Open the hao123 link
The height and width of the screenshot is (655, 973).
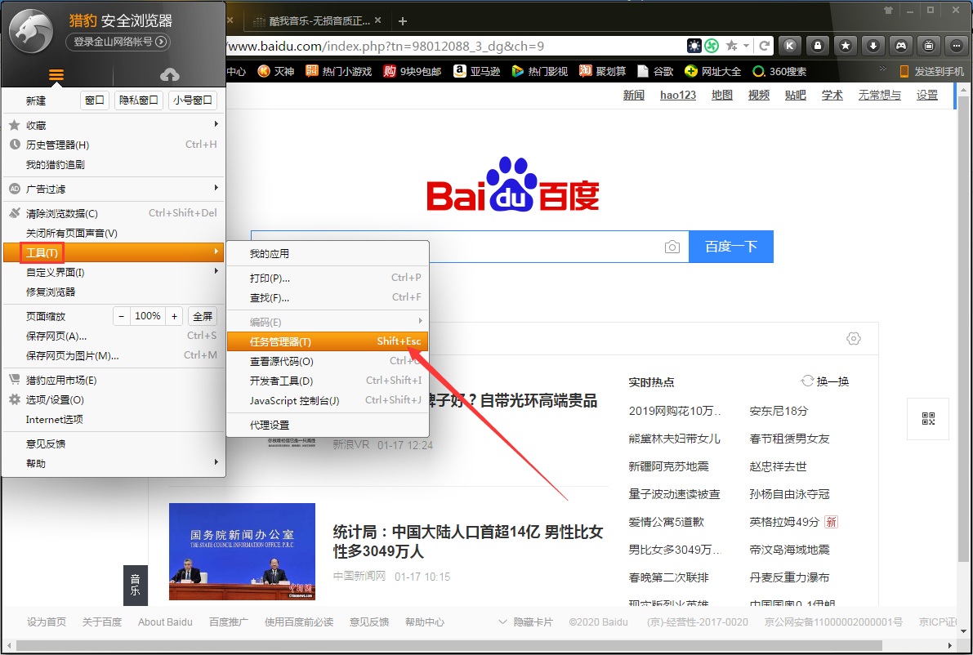(x=677, y=95)
